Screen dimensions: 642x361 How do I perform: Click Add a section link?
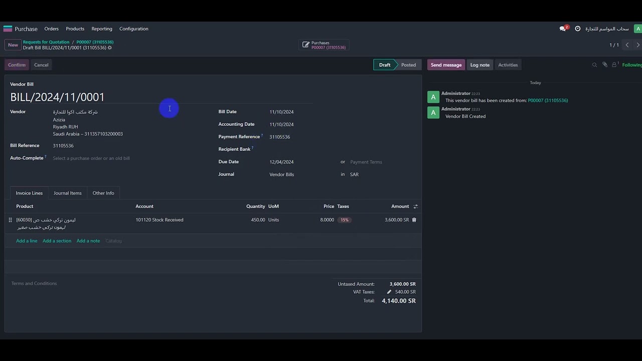point(57,241)
